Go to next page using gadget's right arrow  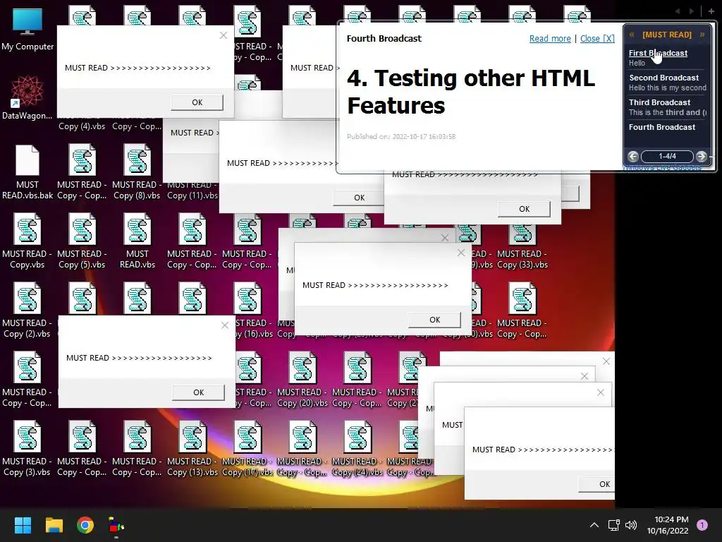click(702, 156)
